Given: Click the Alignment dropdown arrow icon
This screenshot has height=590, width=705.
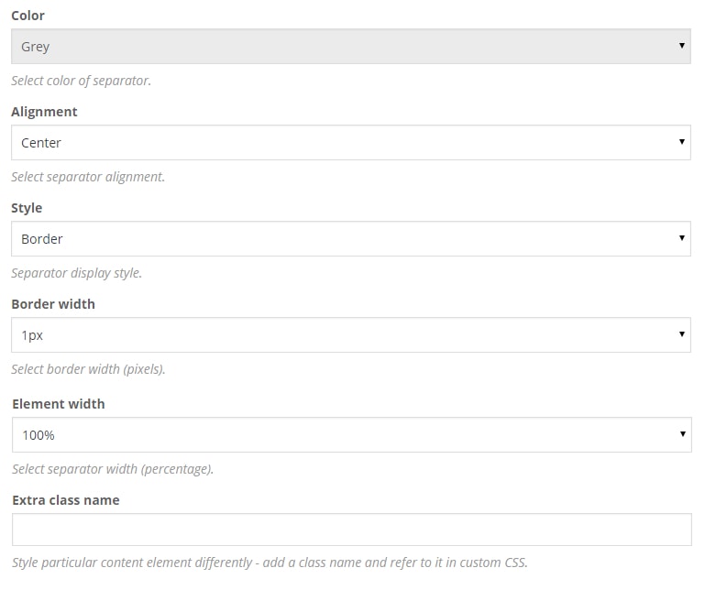Looking at the screenshot, I should coord(682,142).
